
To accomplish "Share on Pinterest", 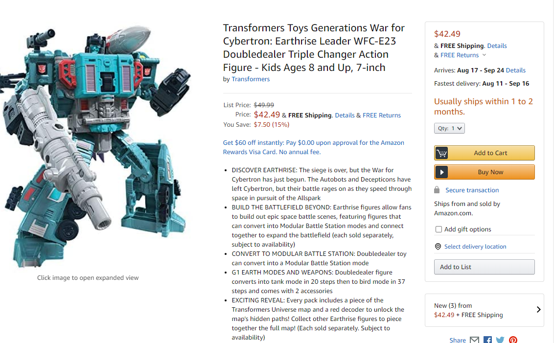I will tap(513, 340).
